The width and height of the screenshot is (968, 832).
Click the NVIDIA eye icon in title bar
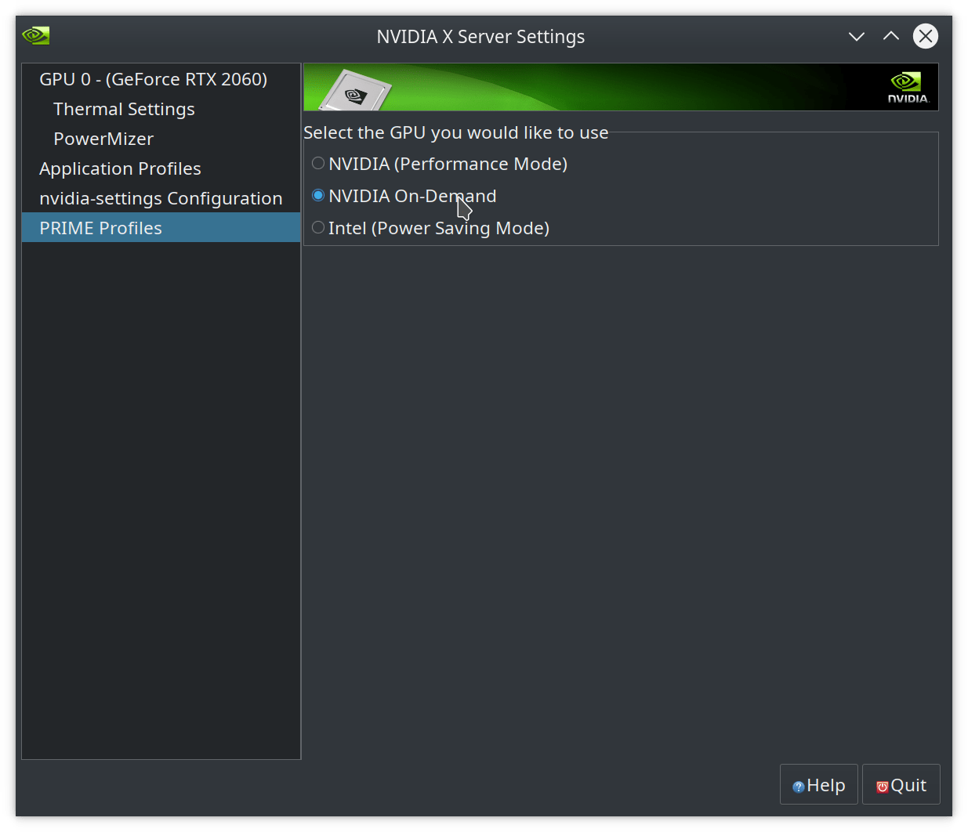[x=36, y=36]
